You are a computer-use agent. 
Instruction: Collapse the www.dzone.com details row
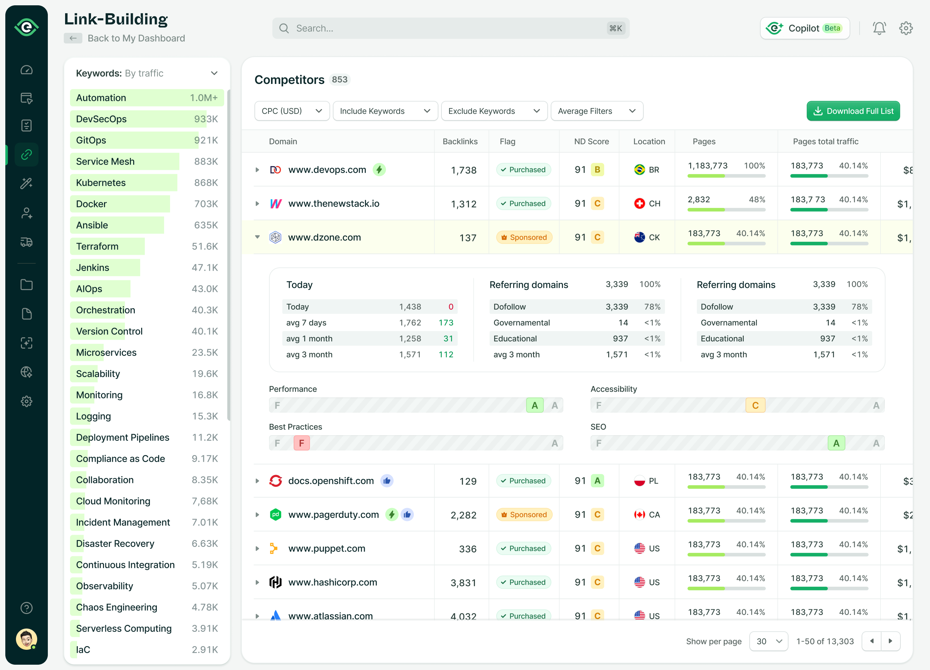tap(257, 237)
